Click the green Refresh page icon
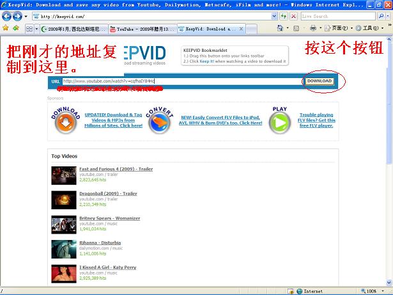Screen dimensions: 393x295 (x=284, y=17)
